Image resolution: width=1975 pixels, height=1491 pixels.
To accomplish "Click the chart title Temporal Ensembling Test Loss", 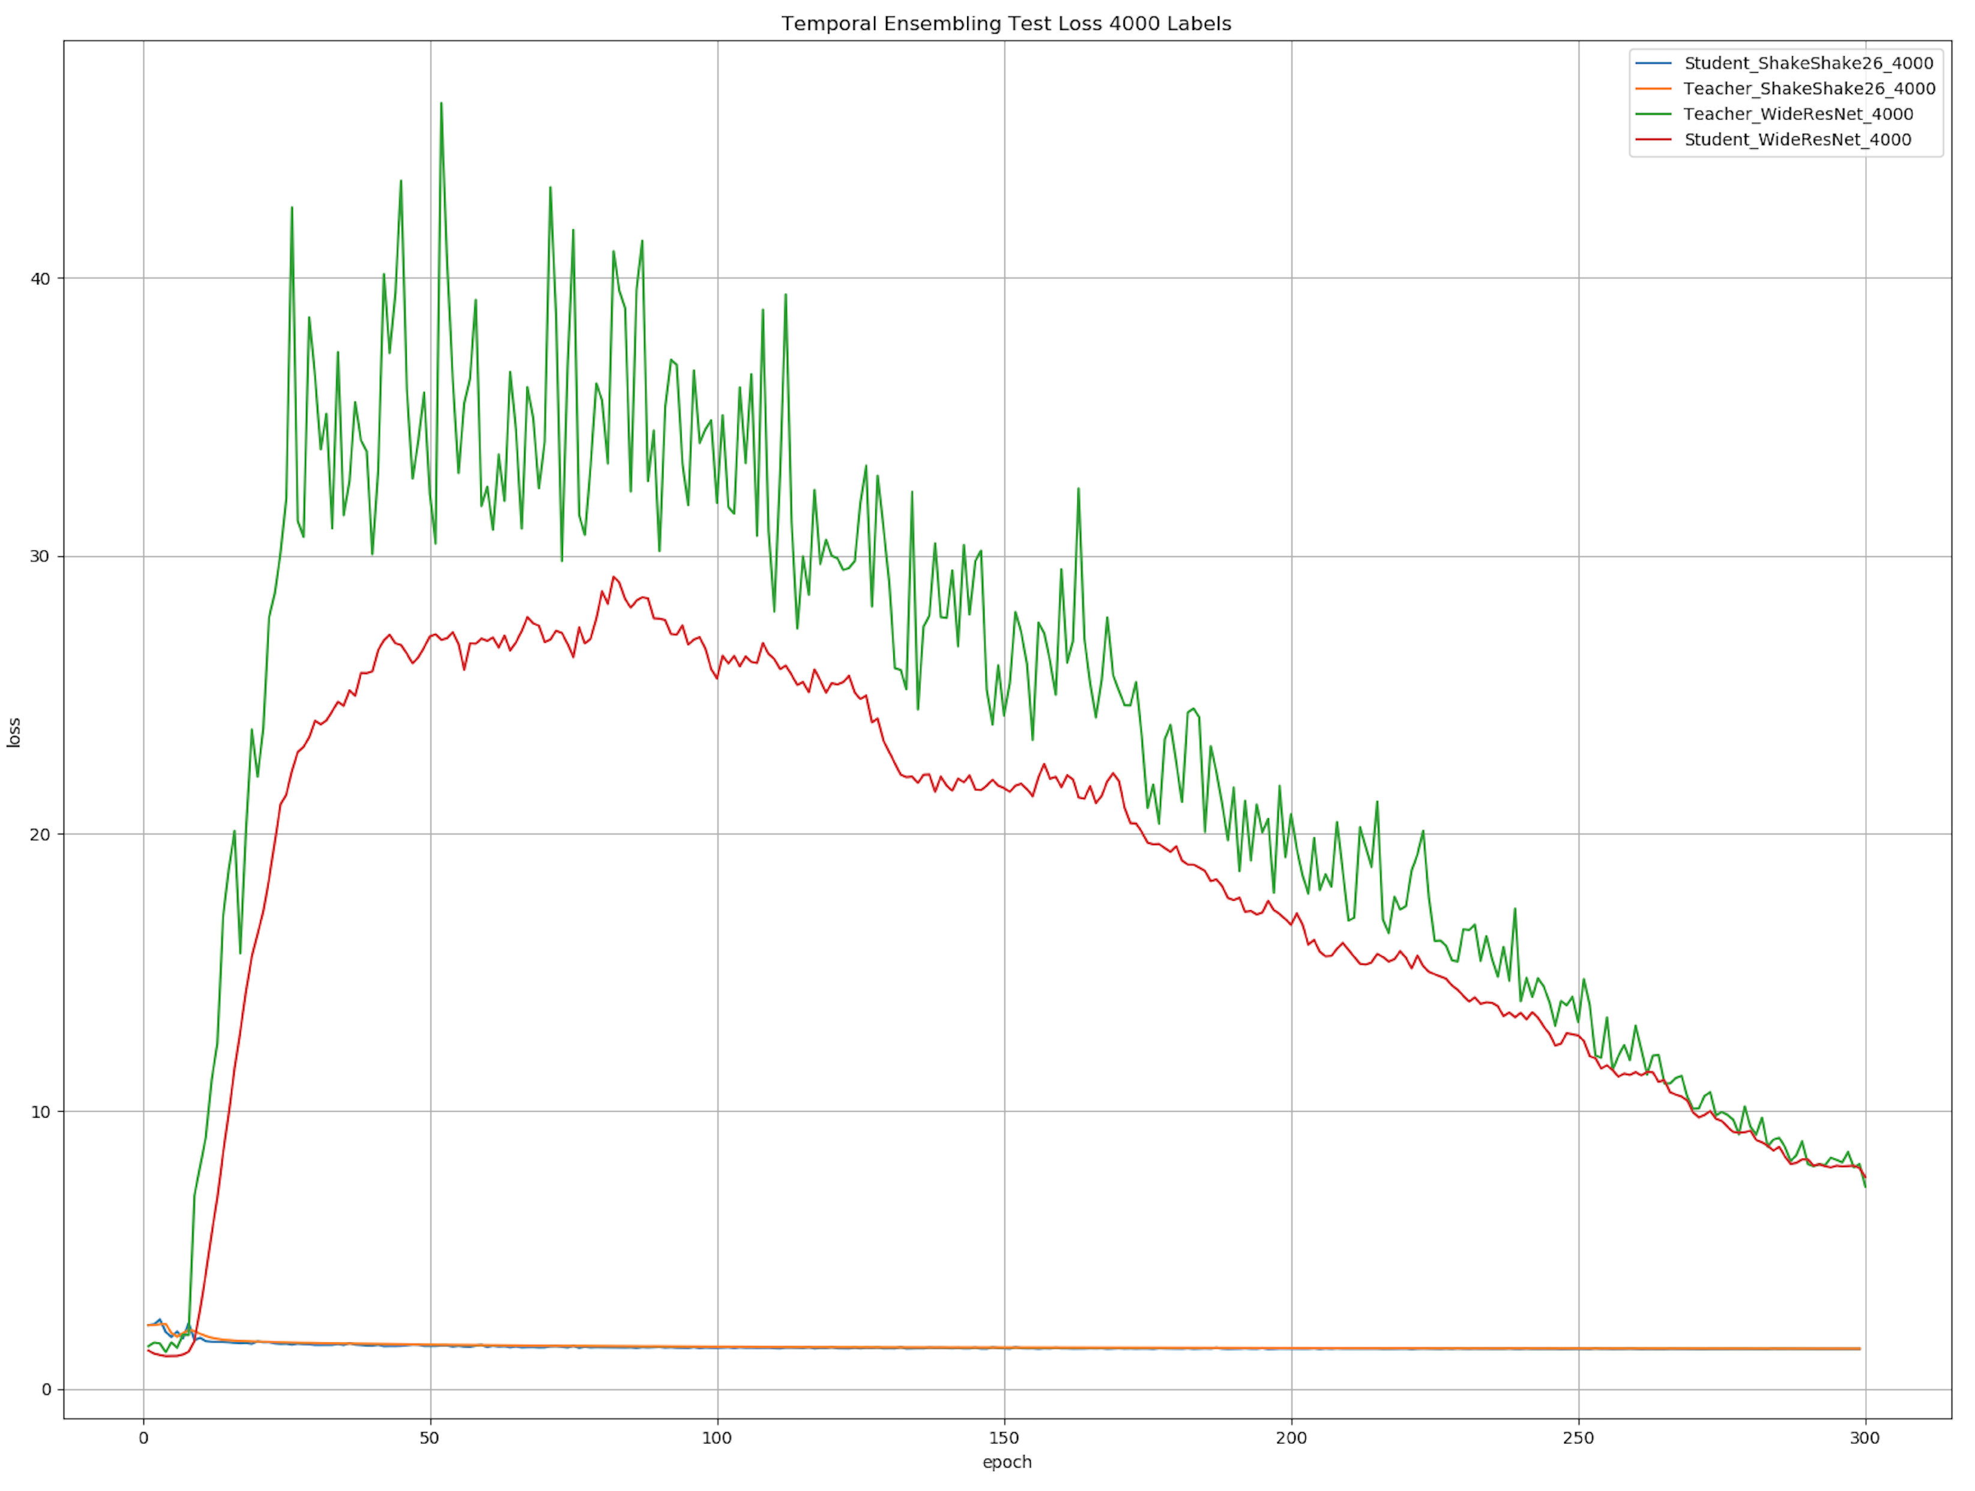I will click(x=1006, y=24).
